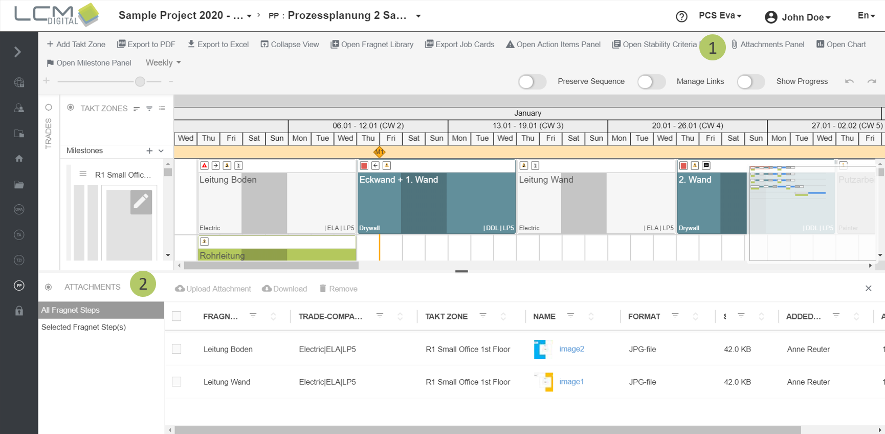
Task: Click the undo arrow icon
Action: (849, 81)
